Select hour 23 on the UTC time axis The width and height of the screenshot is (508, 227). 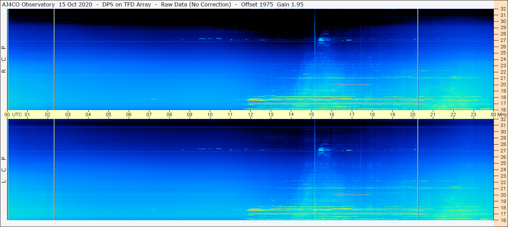474,115
